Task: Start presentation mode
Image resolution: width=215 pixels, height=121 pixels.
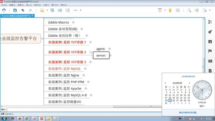Action: [160, 10]
